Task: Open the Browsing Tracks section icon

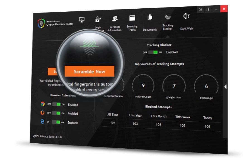Action: point(132,18)
